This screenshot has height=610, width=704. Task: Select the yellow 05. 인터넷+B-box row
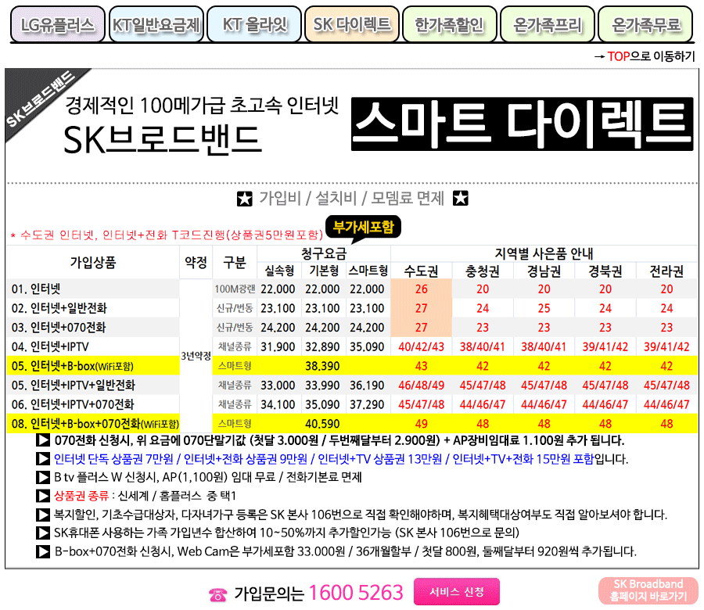[94, 365]
